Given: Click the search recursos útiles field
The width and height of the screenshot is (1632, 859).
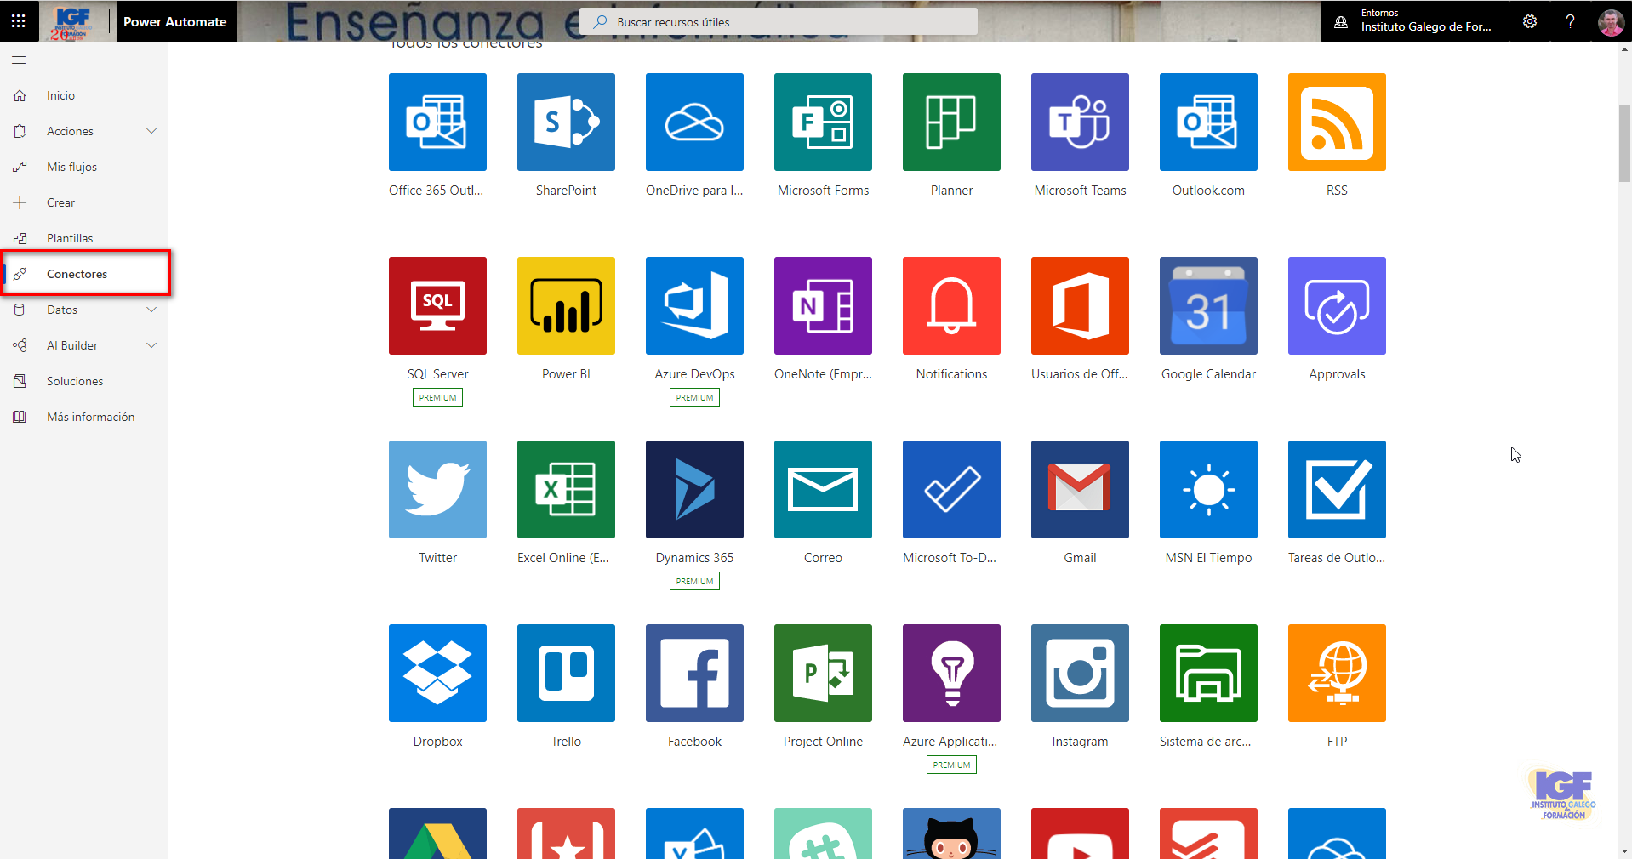Looking at the screenshot, I should 777,21.
